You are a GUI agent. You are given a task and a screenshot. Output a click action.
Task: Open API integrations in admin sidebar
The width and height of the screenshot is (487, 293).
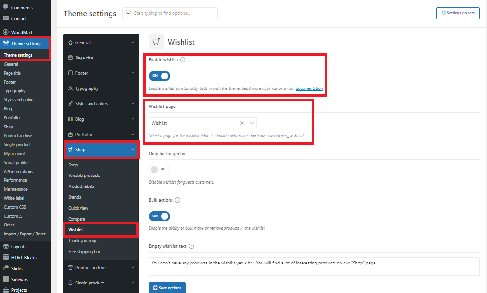click(18, 171)
